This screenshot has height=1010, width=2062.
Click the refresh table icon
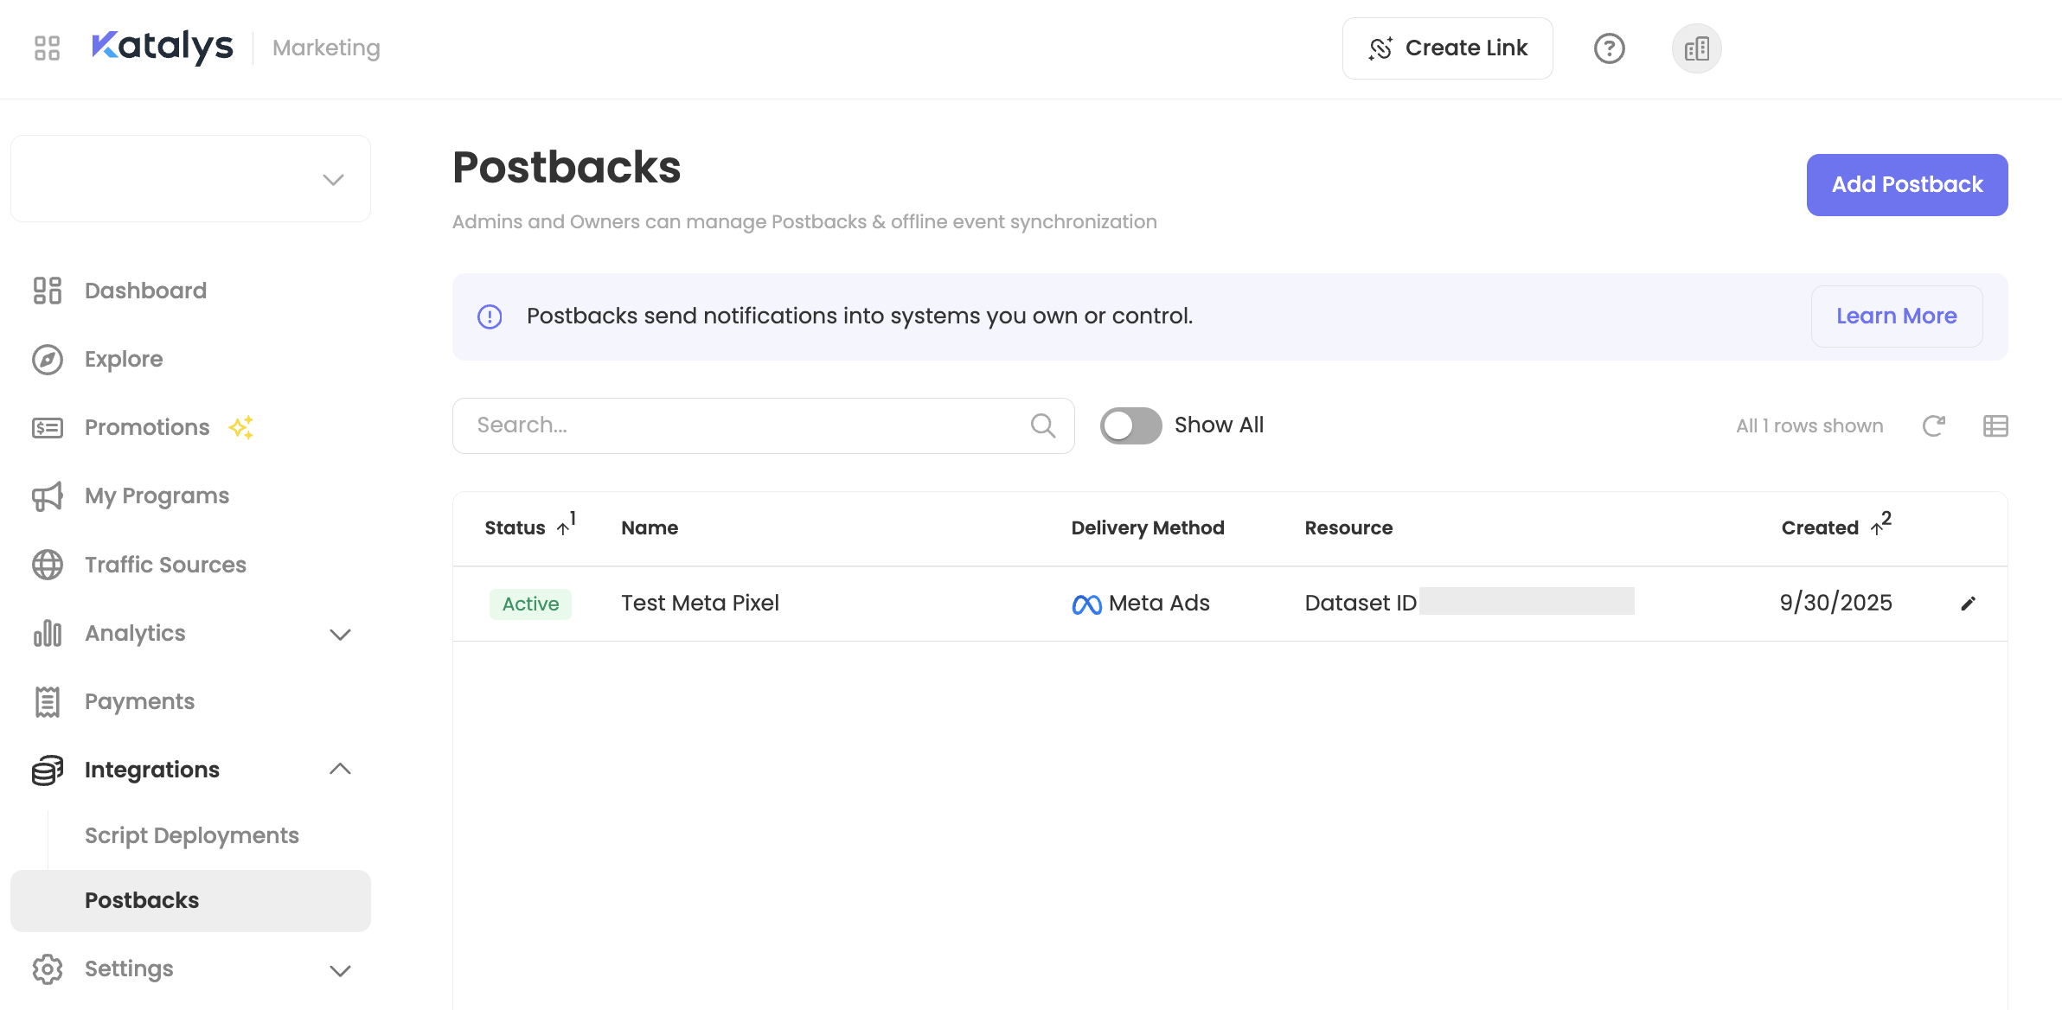point(1933,425)
